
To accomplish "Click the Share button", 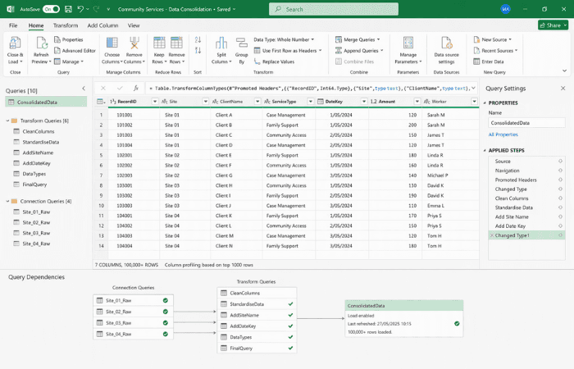I will point(553,25).
